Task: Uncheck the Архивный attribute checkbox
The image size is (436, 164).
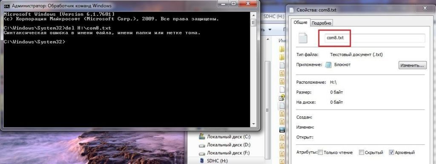Action: click(x=392, y=153)
